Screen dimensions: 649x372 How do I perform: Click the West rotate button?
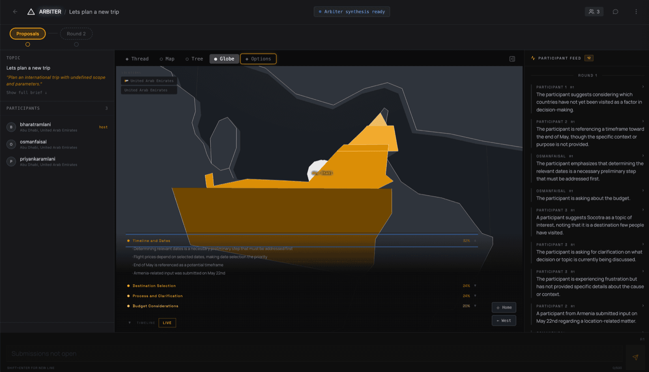504,321
